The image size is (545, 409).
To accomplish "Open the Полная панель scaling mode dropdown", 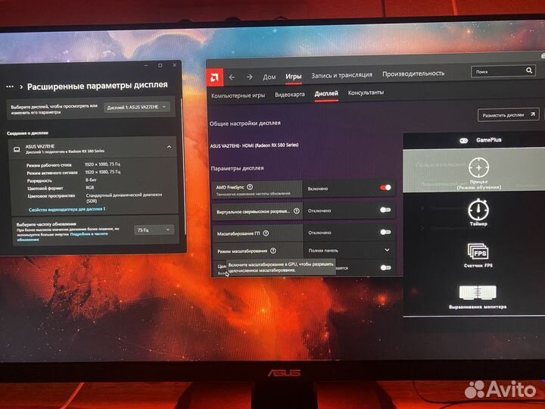I will (x=349, y=250).
